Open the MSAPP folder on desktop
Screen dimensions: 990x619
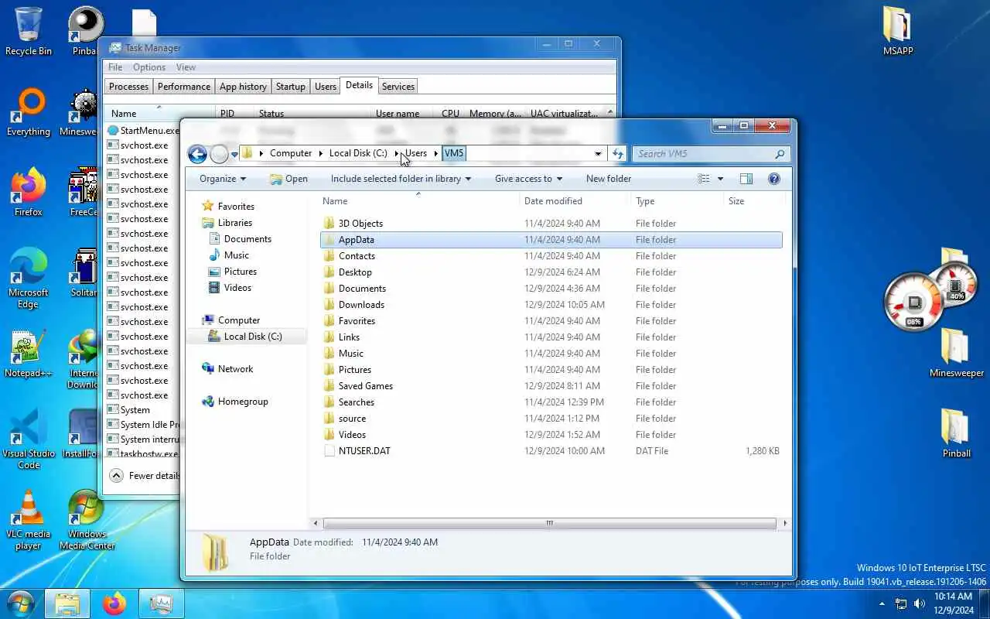[898, 32]
